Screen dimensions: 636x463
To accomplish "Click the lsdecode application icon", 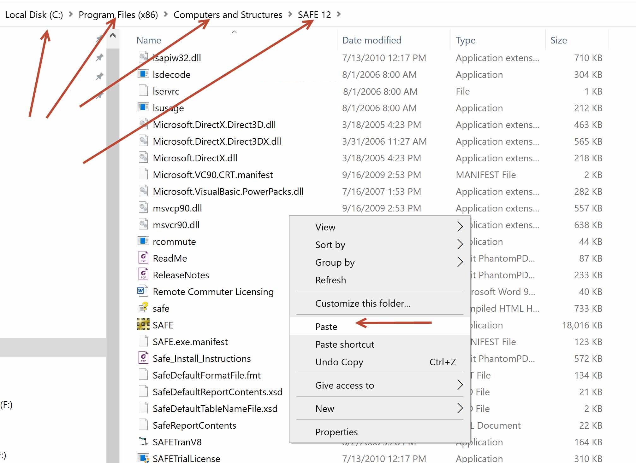I will 143,74.
